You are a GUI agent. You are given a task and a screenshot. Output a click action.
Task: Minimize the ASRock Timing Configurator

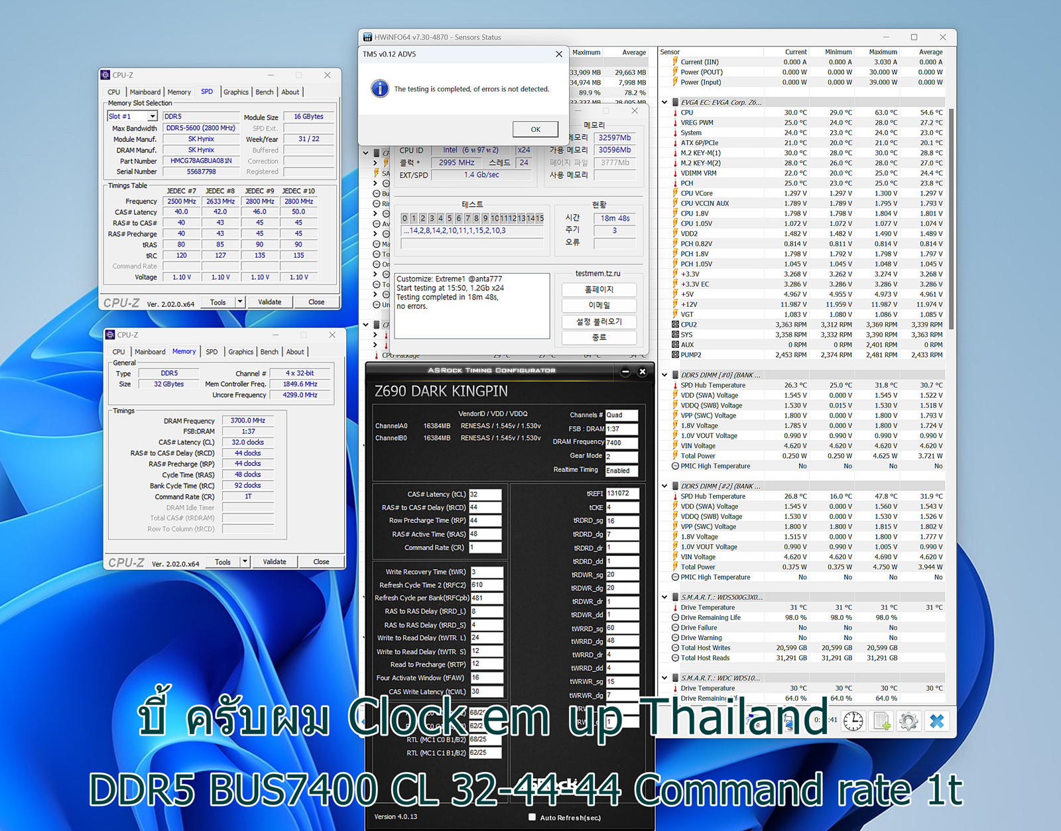click(625, 372)
